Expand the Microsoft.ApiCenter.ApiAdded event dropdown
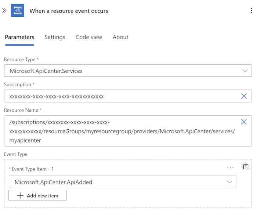 coord(229,182)
